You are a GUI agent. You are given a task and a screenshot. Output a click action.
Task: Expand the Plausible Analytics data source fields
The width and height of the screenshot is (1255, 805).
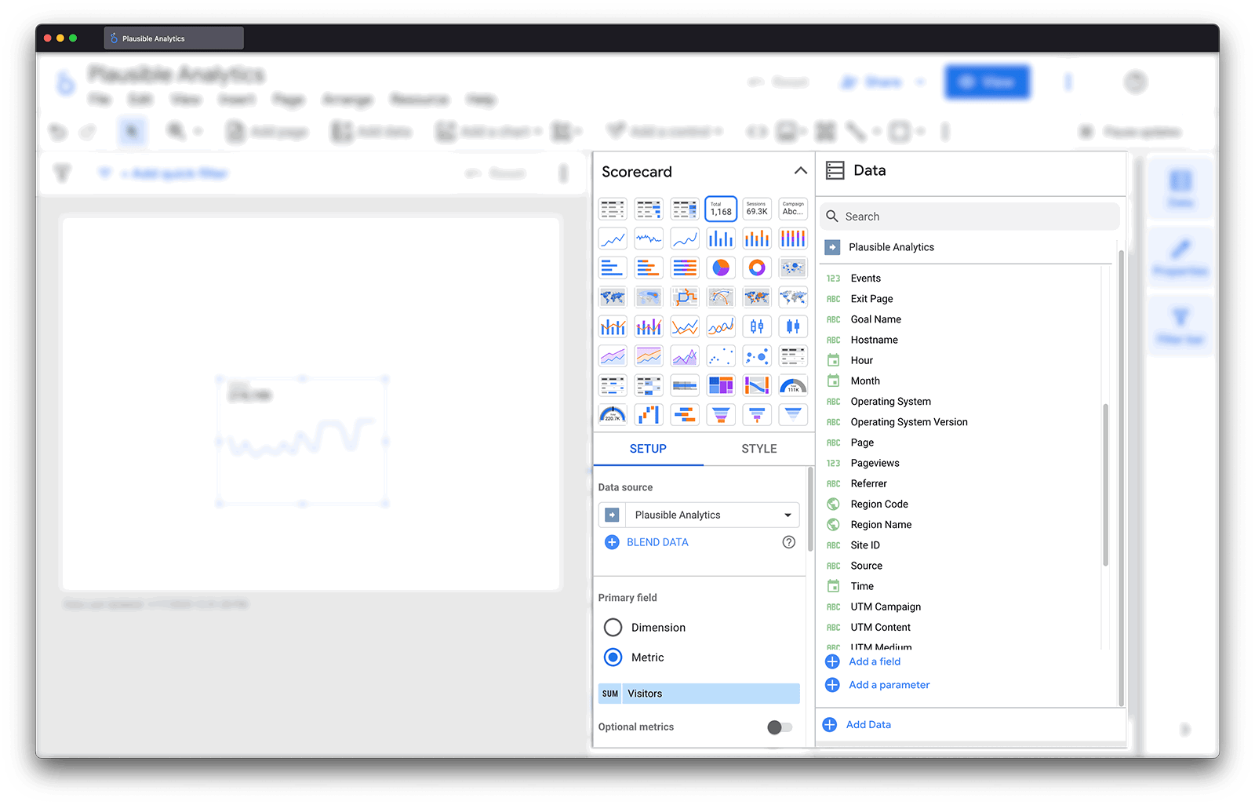pyautogui.click(x=832, y=247)
